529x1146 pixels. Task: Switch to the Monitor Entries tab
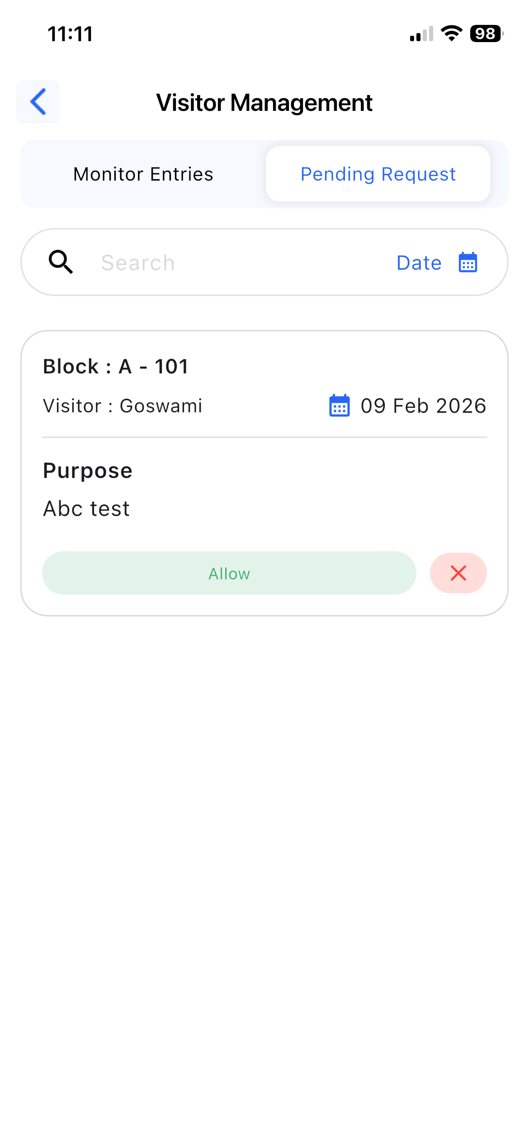[143, 174]
